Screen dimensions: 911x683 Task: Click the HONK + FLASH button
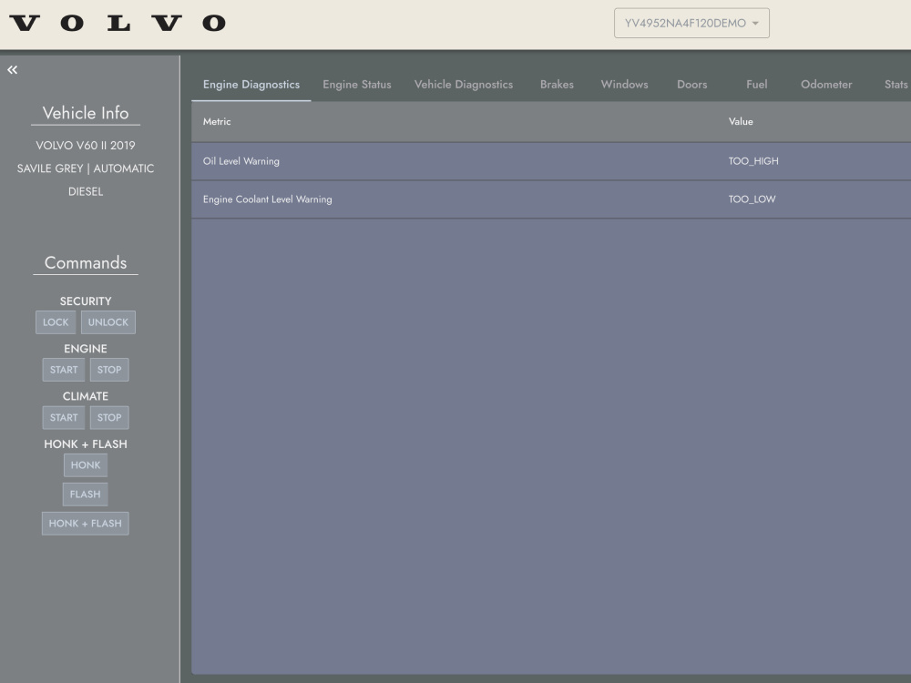click(x=86, y=524)
